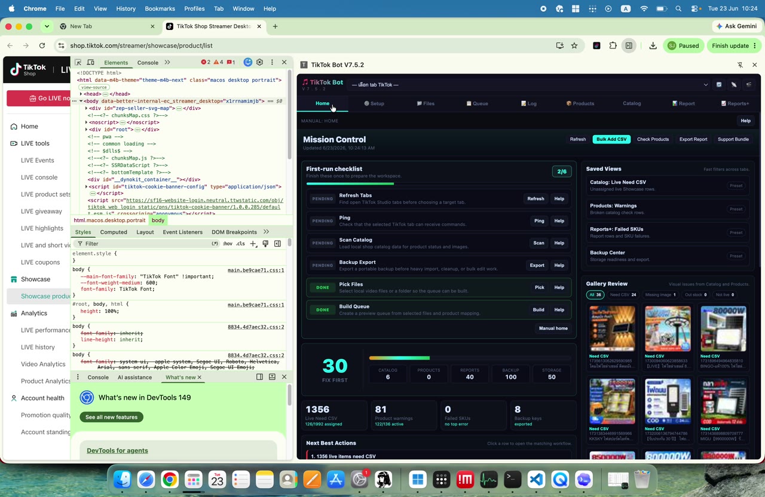Toggle the computed styles sidebar icon
The image size is (765, 497).
point(277,244)
